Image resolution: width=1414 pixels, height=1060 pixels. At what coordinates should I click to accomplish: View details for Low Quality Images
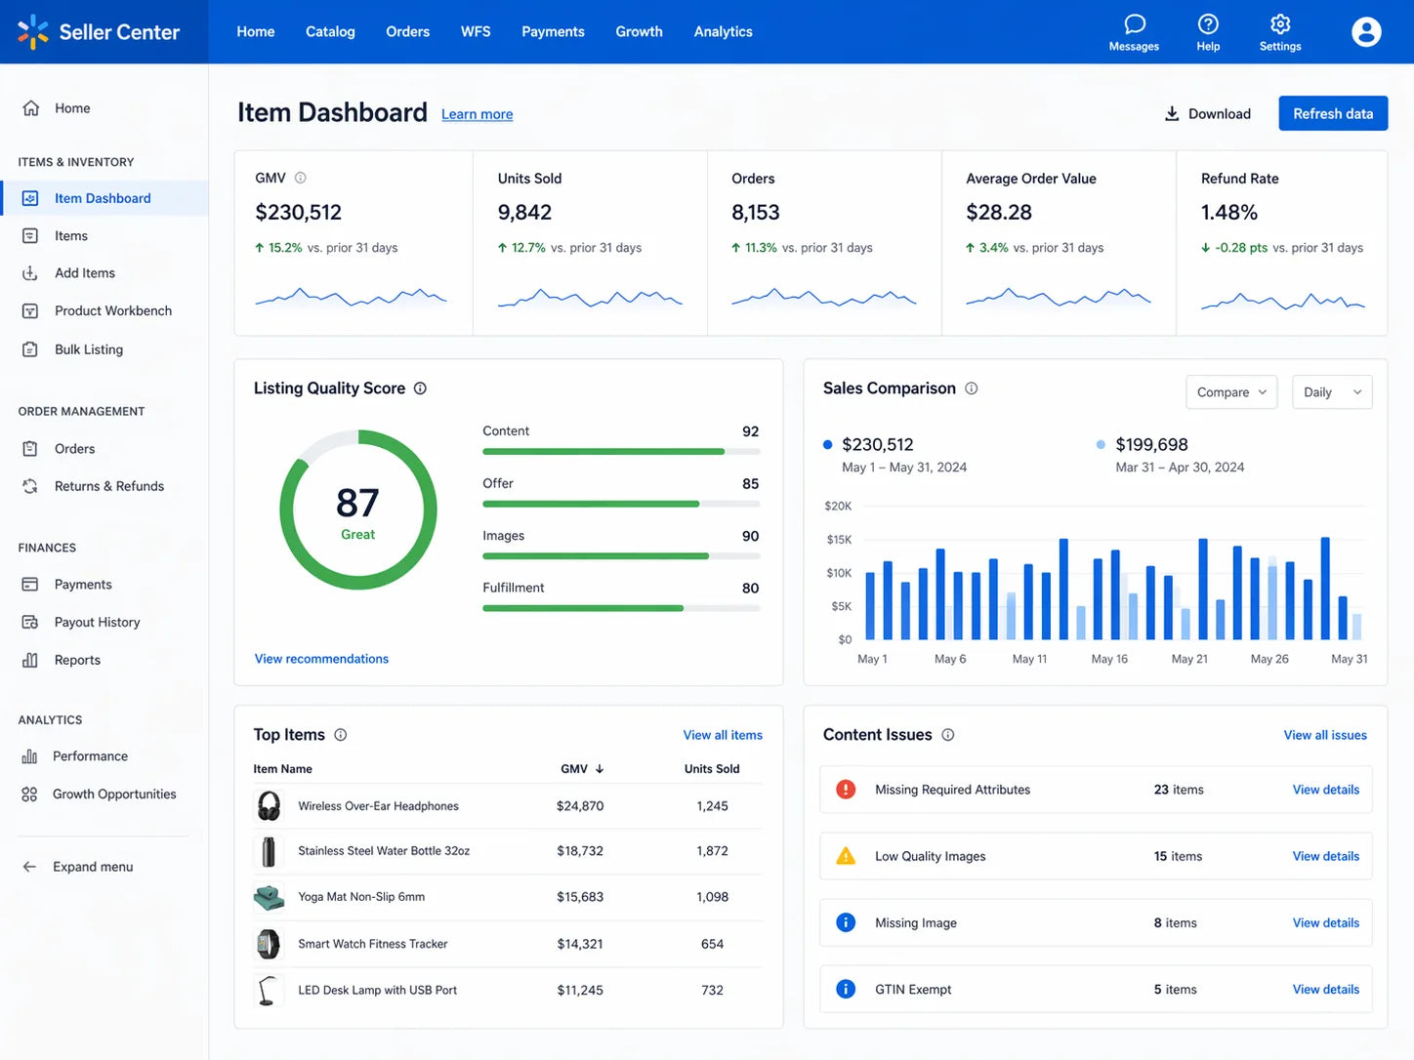(x=1326, y=856)
